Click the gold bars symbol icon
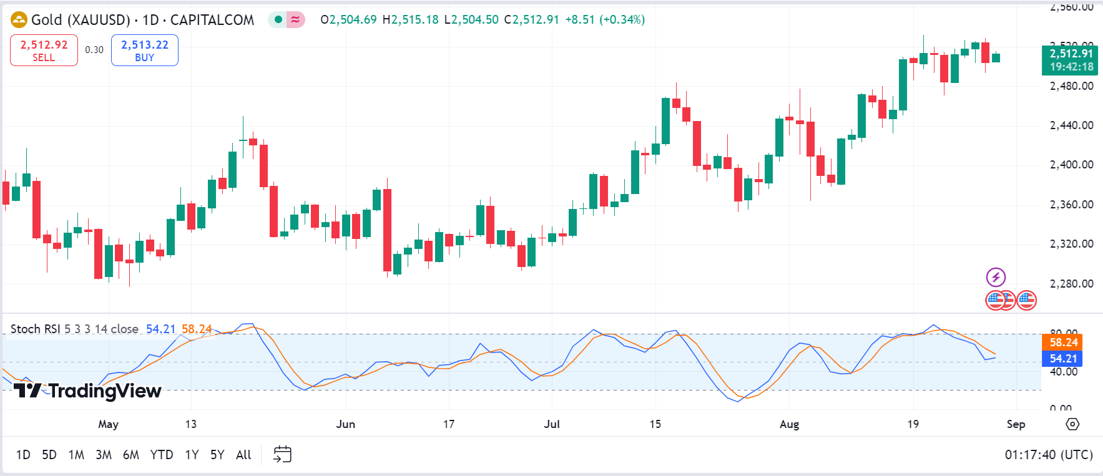 tap(19, 20)
